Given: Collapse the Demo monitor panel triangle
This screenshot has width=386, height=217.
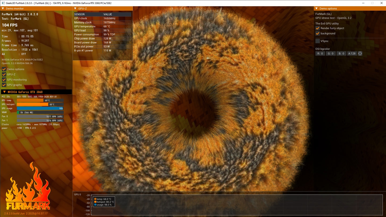Looking at the screenshot, I should 3,9.
